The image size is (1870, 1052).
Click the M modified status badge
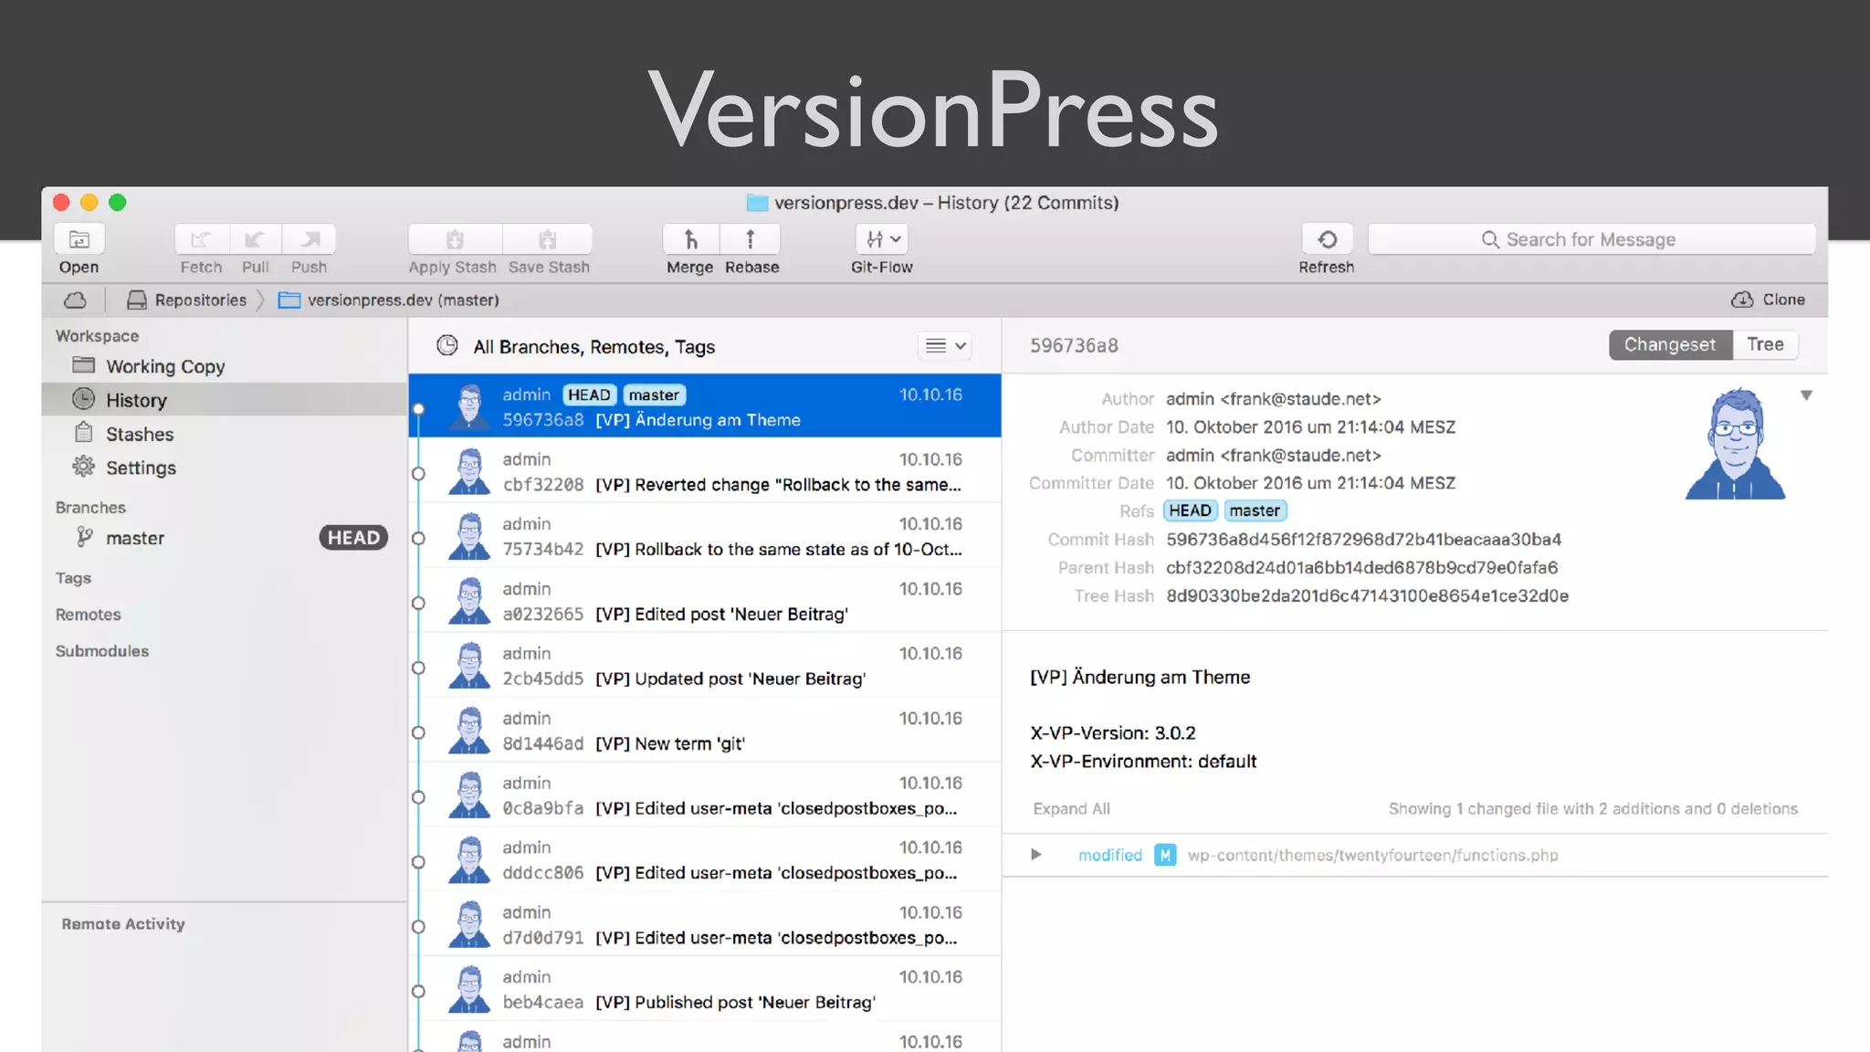[x=1165, y=855]
